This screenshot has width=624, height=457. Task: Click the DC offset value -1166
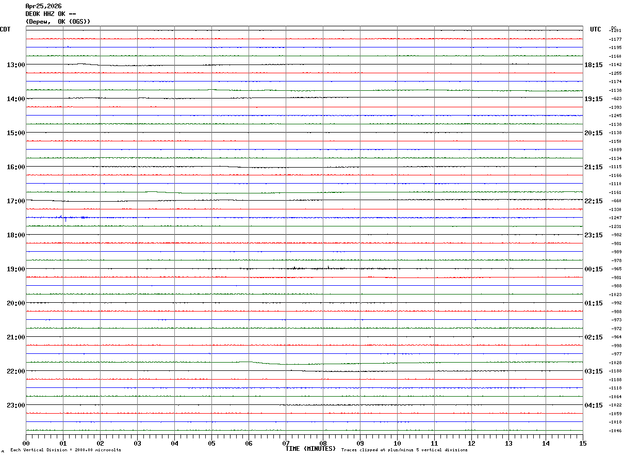616,175
